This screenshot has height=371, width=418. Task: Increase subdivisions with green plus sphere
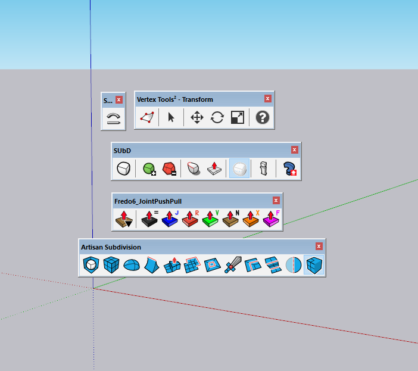(x=149, y=169)
